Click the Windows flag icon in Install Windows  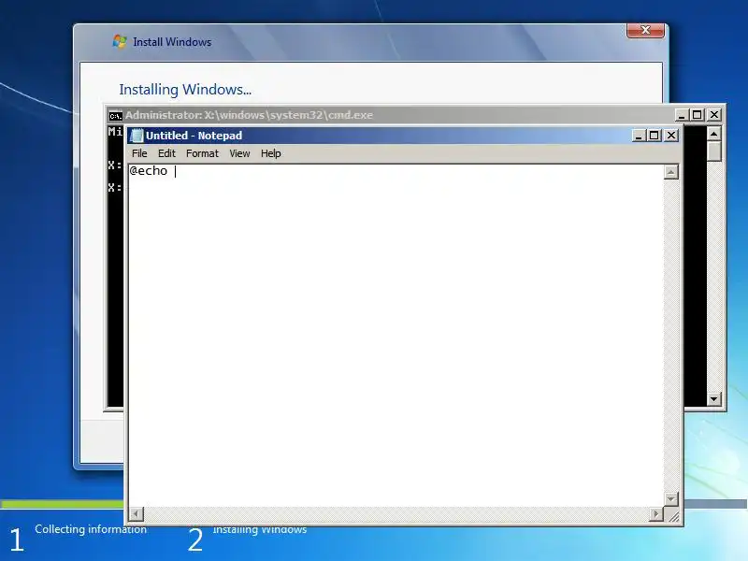pyautogui.click(x=120, y=41)
